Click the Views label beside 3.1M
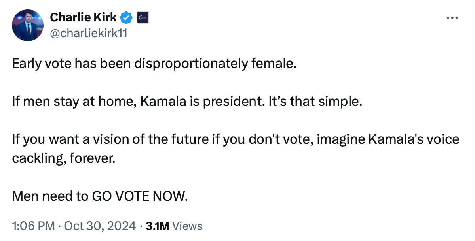This screenshot has width=475, height=241. tap(188, 226)
